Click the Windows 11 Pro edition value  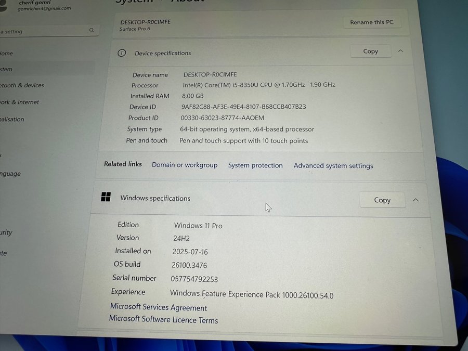(x=198, y=226)
